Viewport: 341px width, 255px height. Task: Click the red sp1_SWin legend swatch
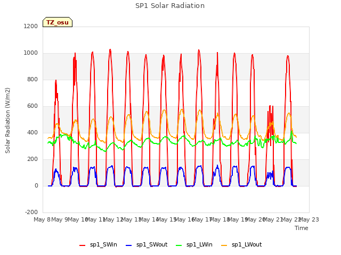(83, 245)
